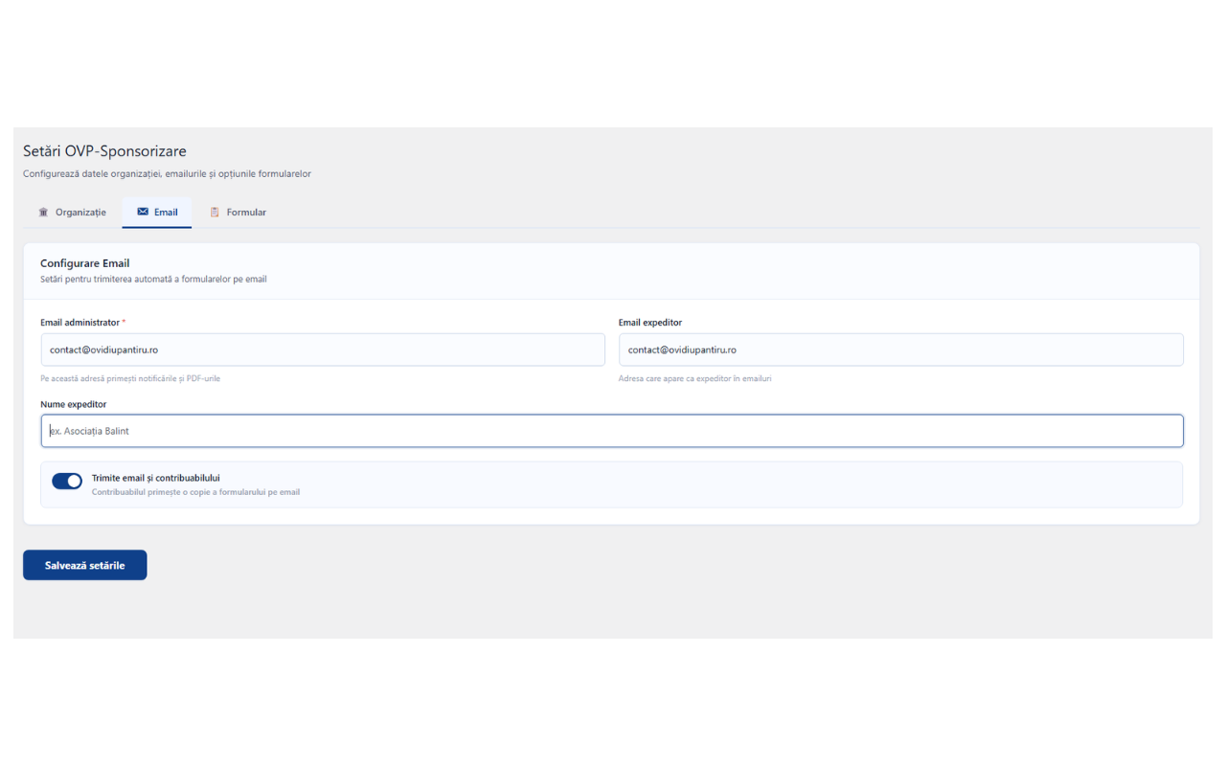The width and height of the screenshot is (1226, 766).
Task: Focus the Email expeditor input field
Action: tap(900, 349)
